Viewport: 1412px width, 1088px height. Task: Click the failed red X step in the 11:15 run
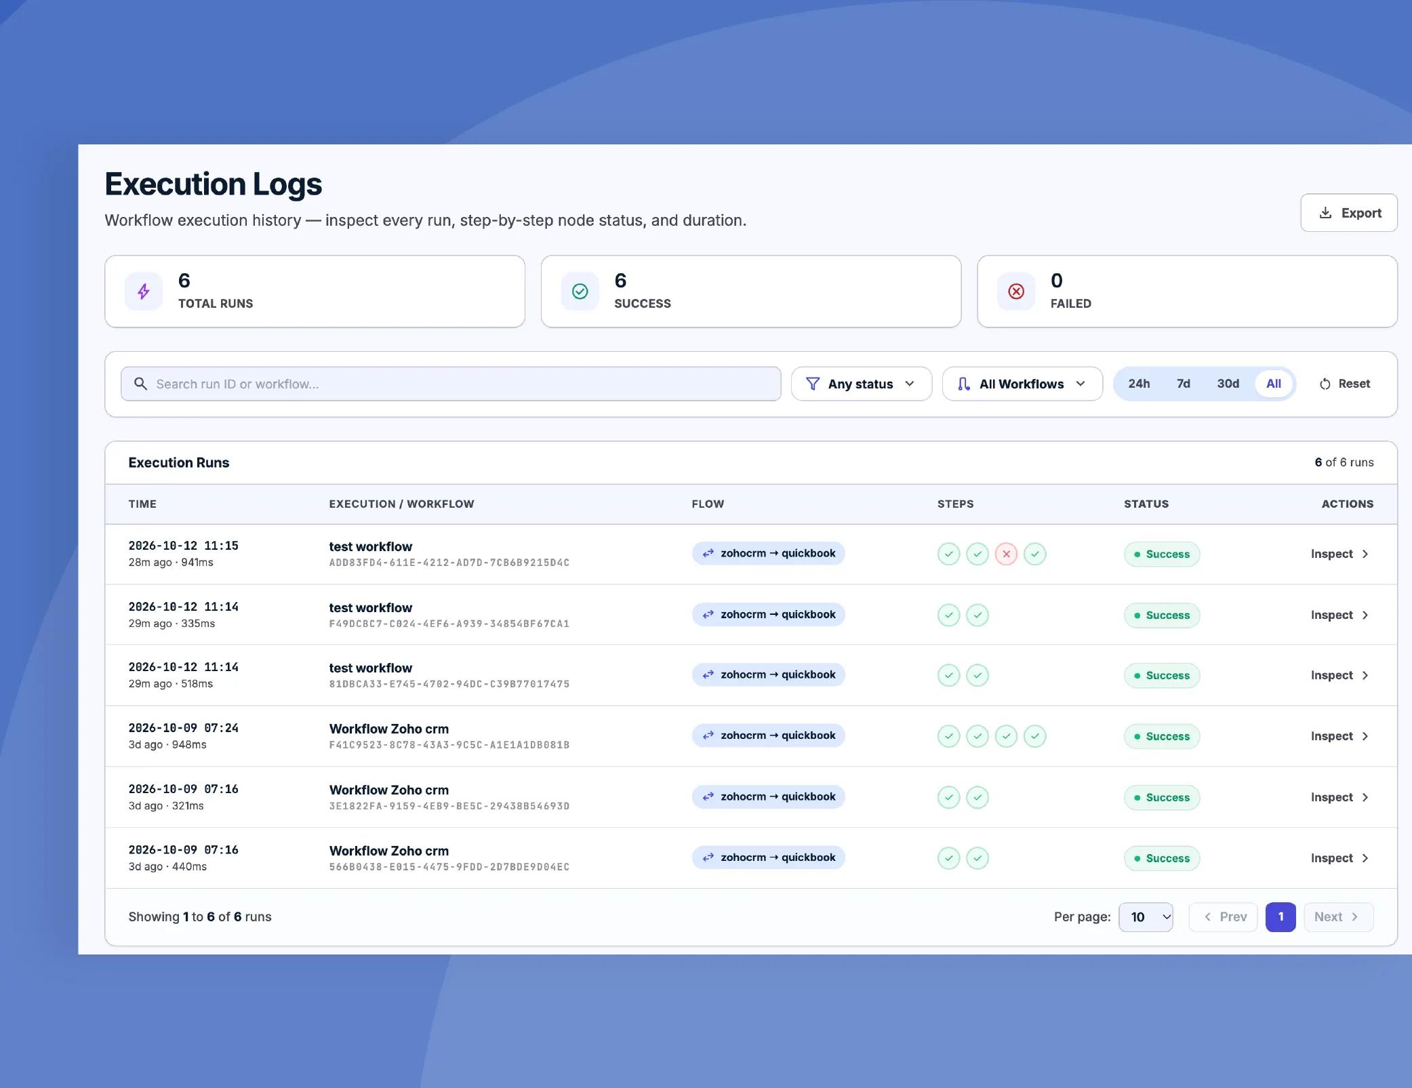coord(1006,555)
